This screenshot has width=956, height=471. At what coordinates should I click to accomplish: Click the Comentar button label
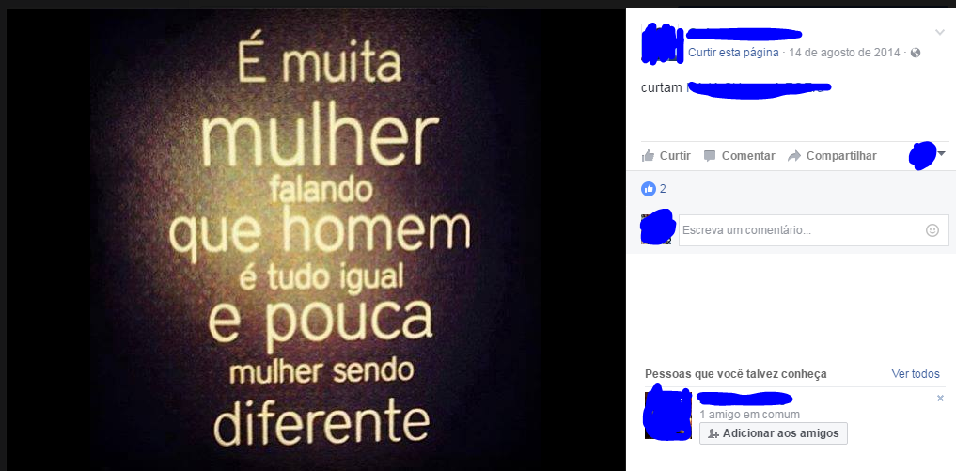[748, 155]
